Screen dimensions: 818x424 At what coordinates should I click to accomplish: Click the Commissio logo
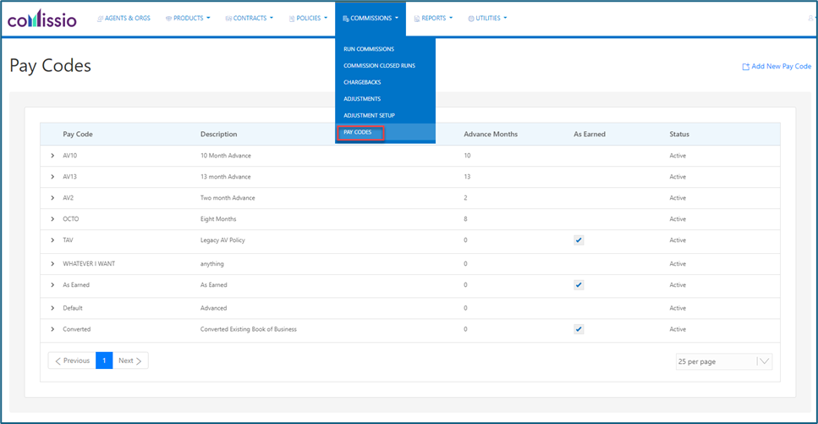[41, 19]
